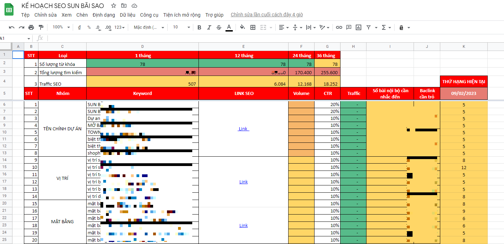Image resolution: width=504 pixels, height=244 pixels.
Task: Open the 'Chỉnh sửa lần cuối' history link
Action: [267, 15]
